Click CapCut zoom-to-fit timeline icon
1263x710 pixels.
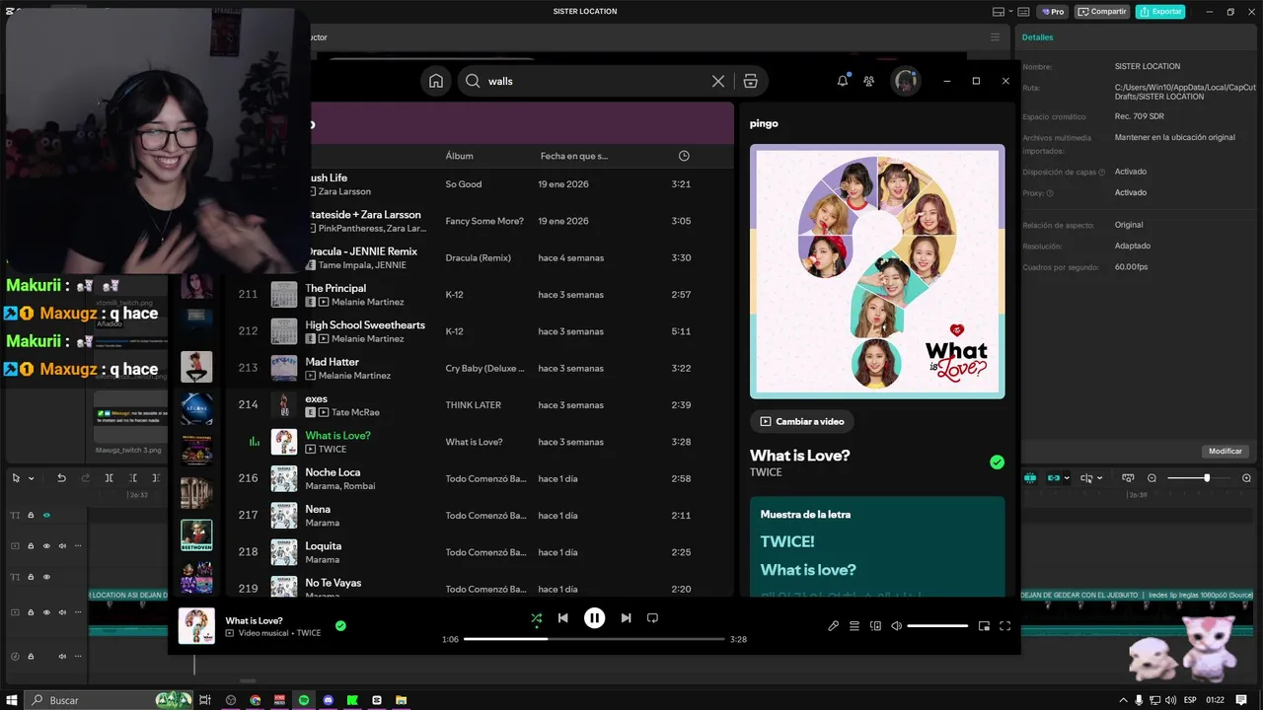click(x=1129, y=478)
